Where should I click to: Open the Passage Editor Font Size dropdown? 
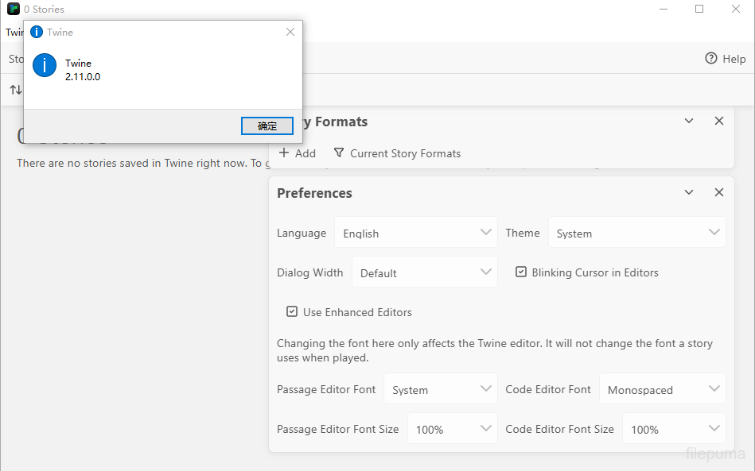point(453,429)
